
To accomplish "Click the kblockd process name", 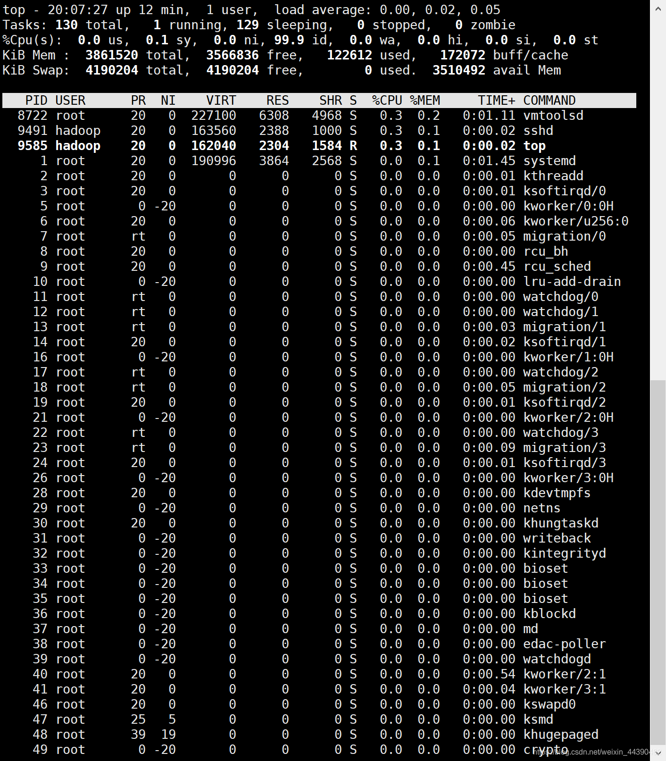I will point(549,614).
